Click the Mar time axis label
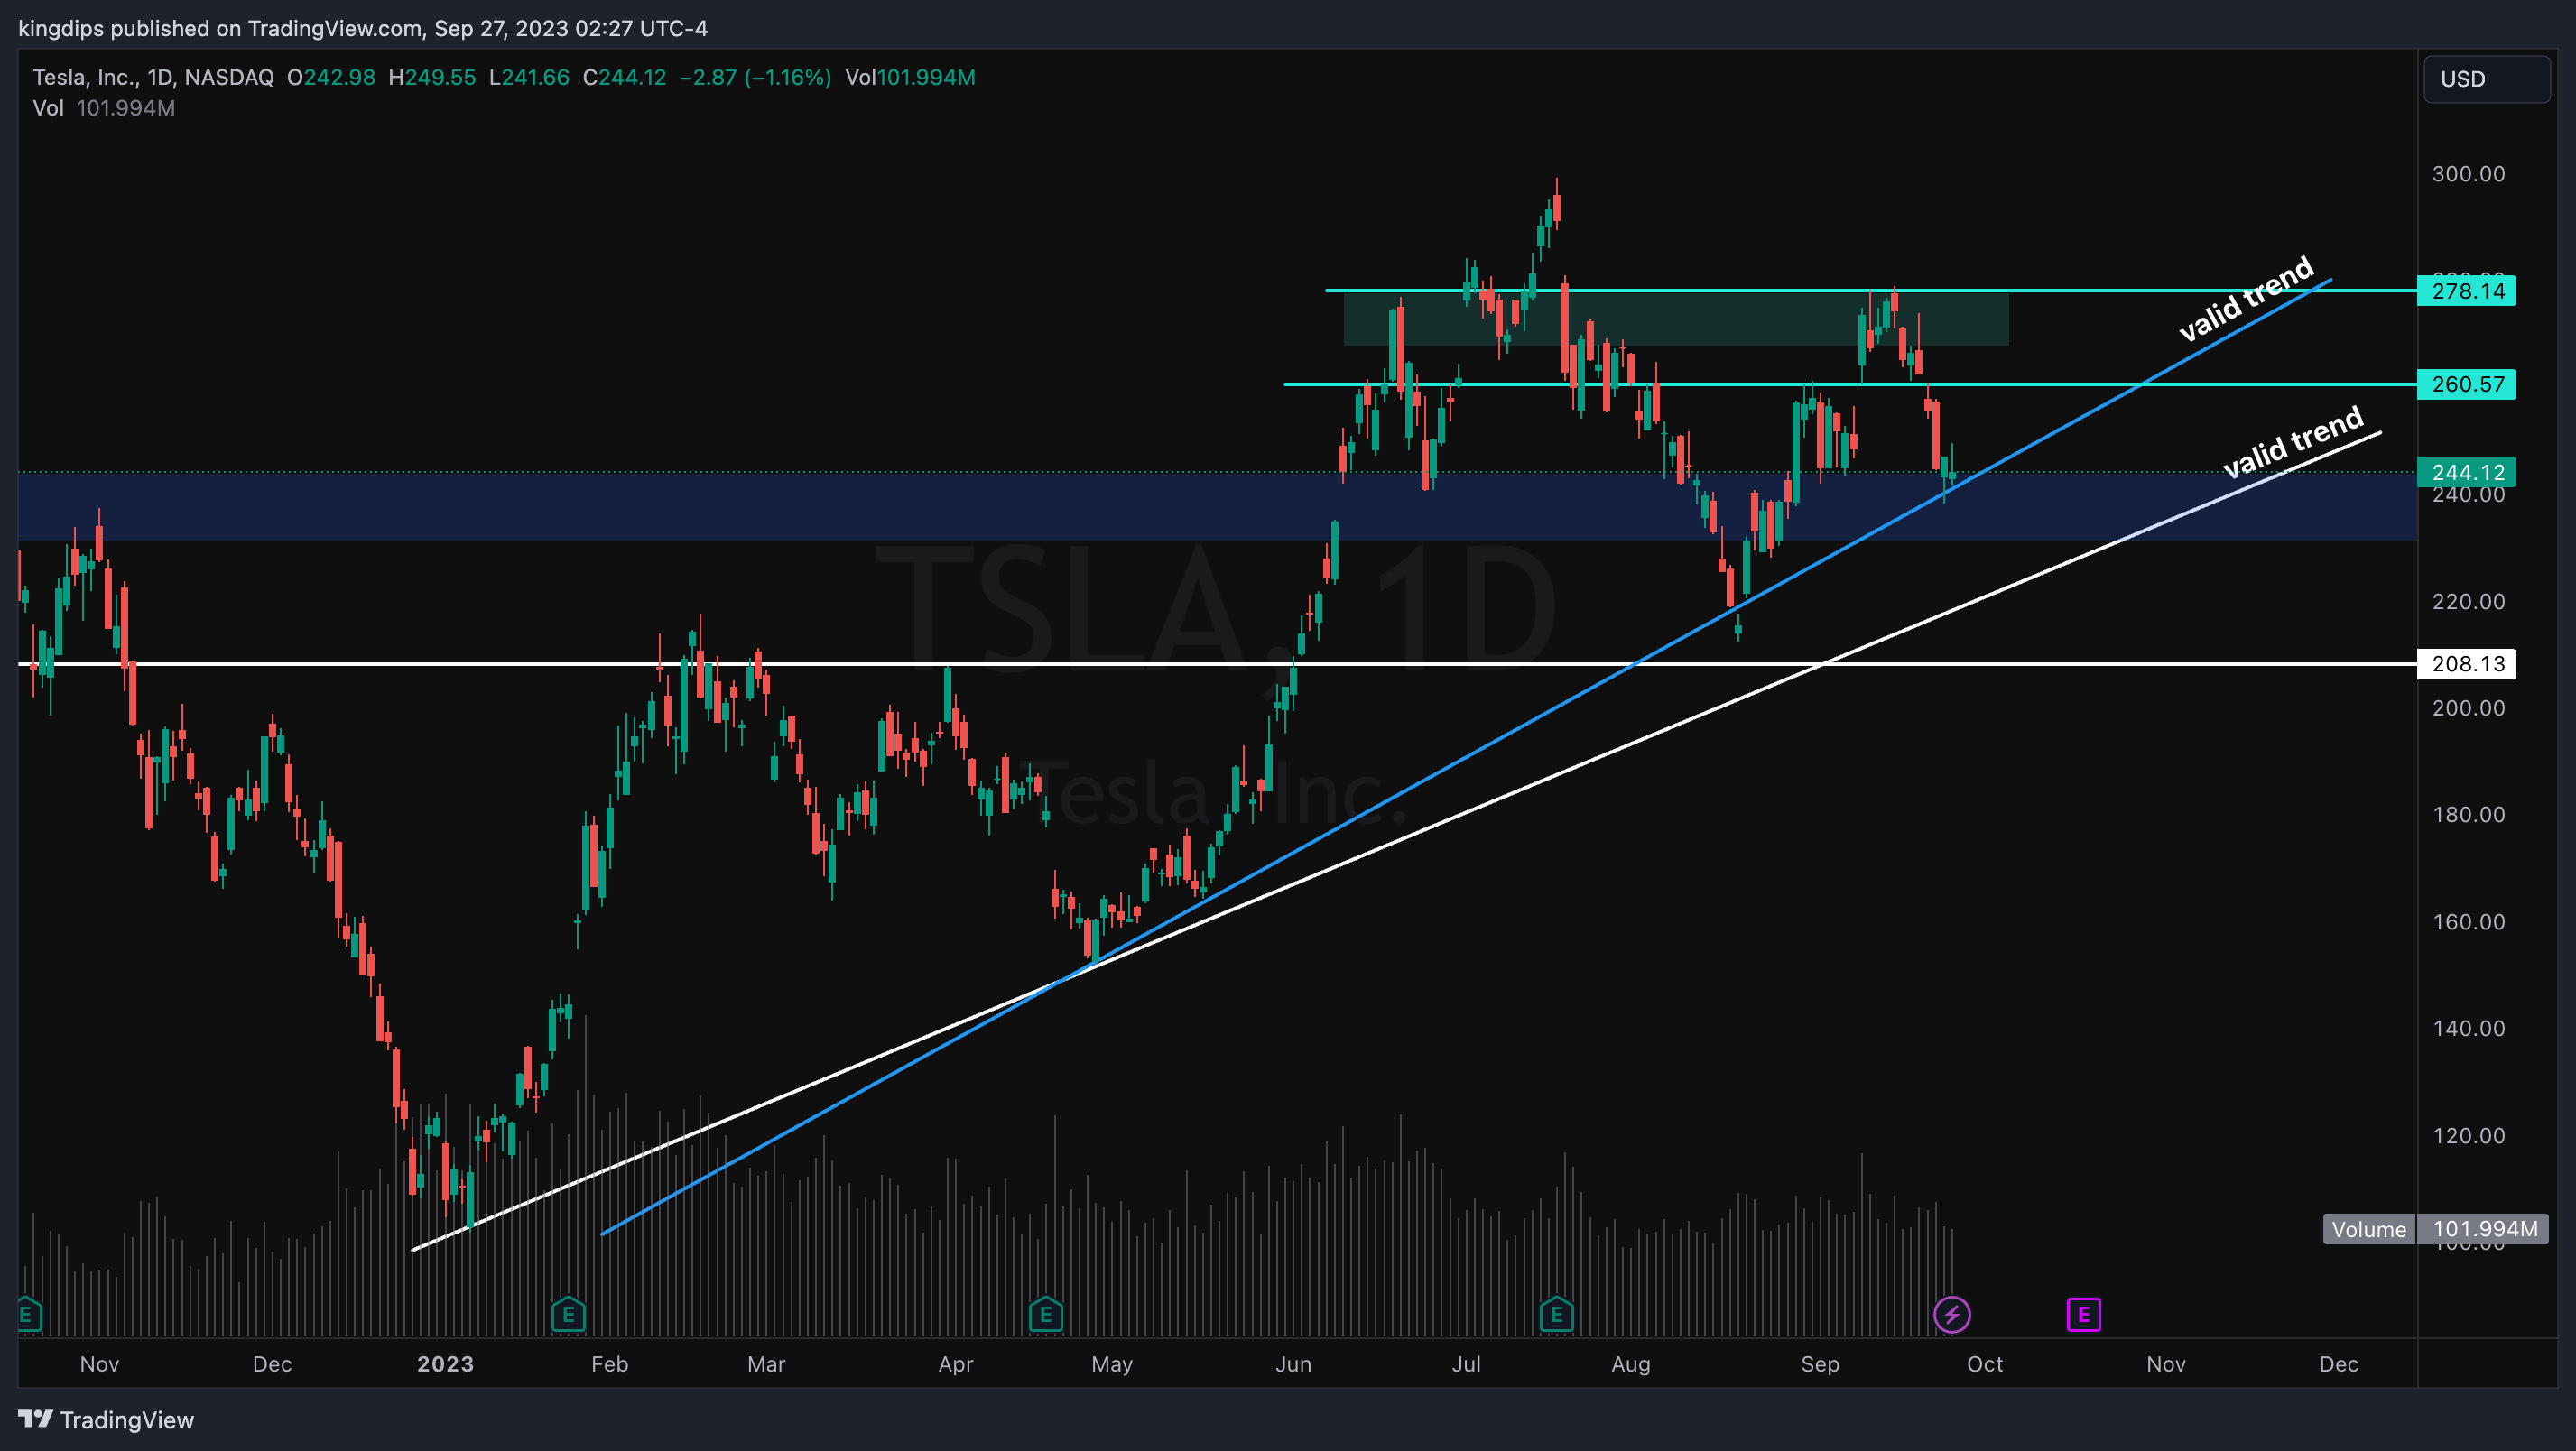The width and height of the screenshot is (2576, 1451). tap(766, 1364)
